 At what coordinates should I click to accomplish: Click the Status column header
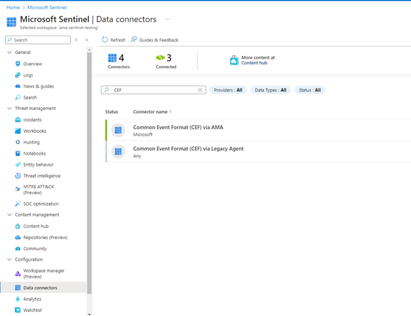click(111, 112)
